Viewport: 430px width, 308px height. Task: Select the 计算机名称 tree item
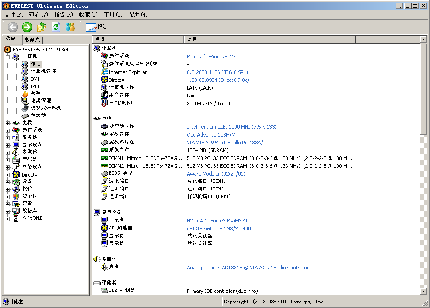click(x=43, y=71)
